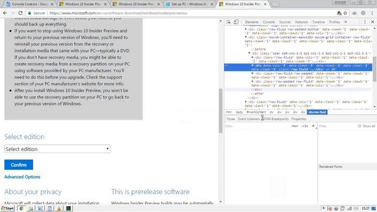
Task: Click the blue Confirm button
Action: tap(18, 165)
